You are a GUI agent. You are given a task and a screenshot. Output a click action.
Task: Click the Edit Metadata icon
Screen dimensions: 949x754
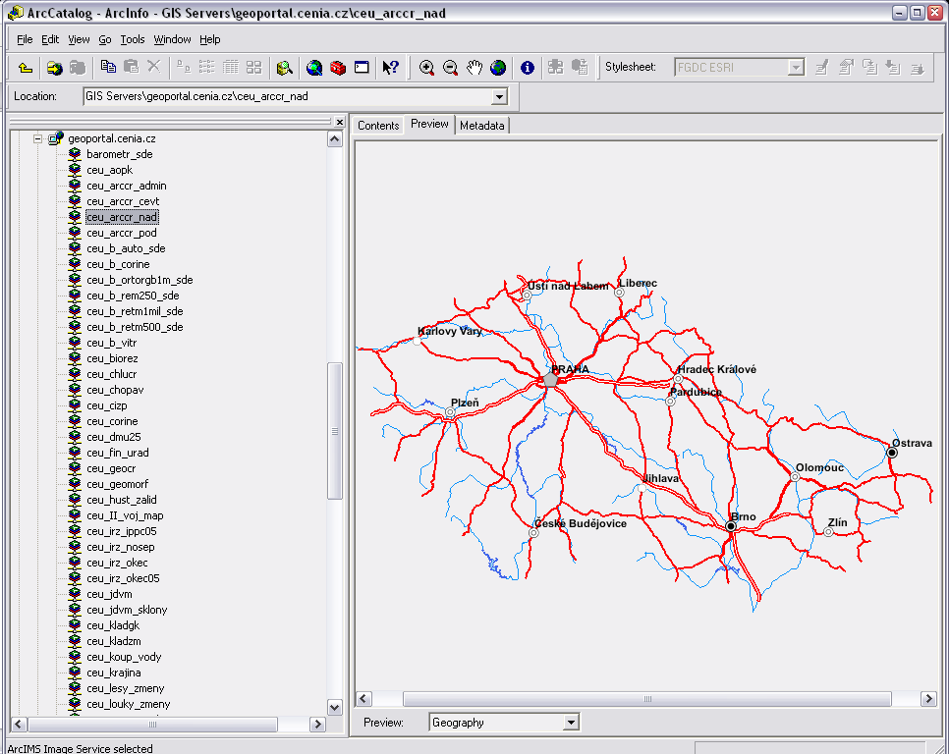coord(822,67)
